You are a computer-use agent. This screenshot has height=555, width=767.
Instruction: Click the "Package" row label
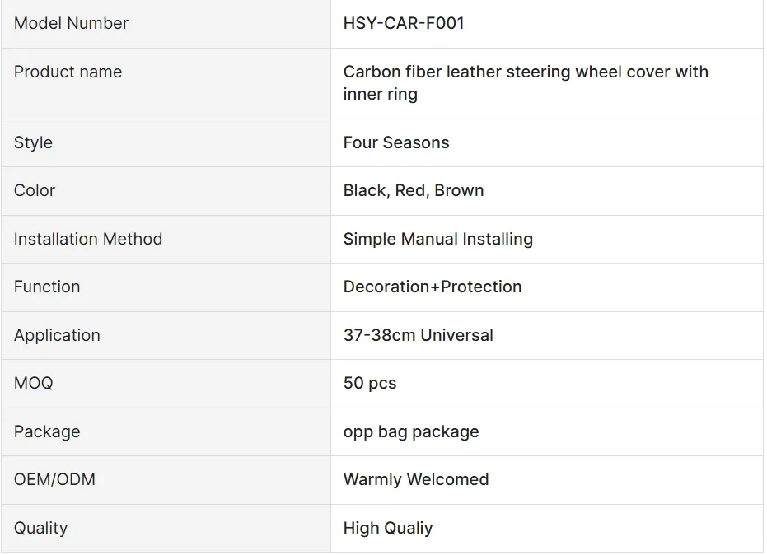tap(47, 432)
